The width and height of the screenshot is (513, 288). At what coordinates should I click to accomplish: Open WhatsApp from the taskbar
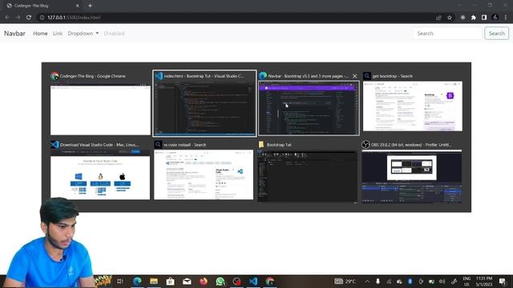[x=220, y=281]
